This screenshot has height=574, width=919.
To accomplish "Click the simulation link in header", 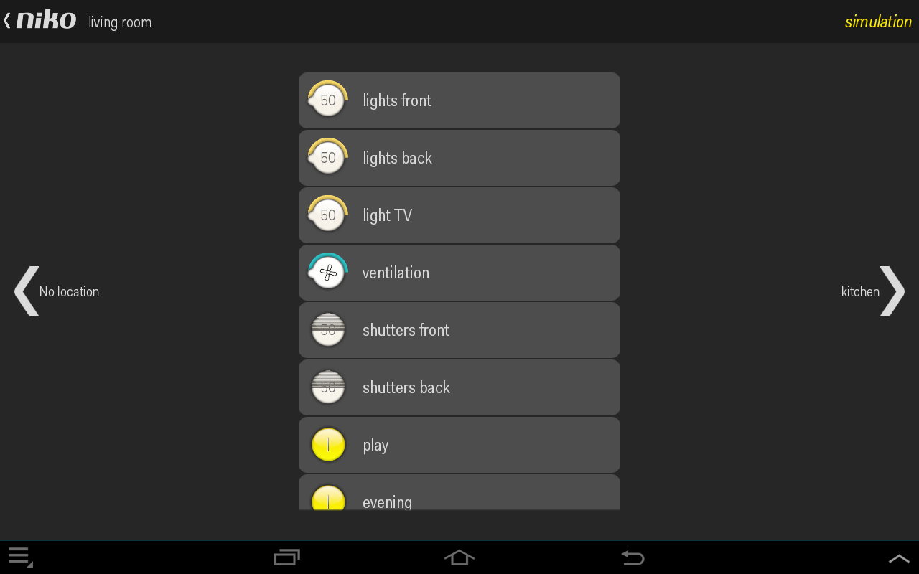I will (878, 22).
